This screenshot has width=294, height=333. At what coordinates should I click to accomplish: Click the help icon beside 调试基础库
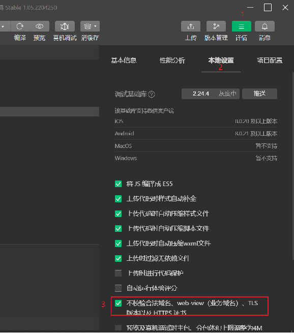click(x=152, y=94)
